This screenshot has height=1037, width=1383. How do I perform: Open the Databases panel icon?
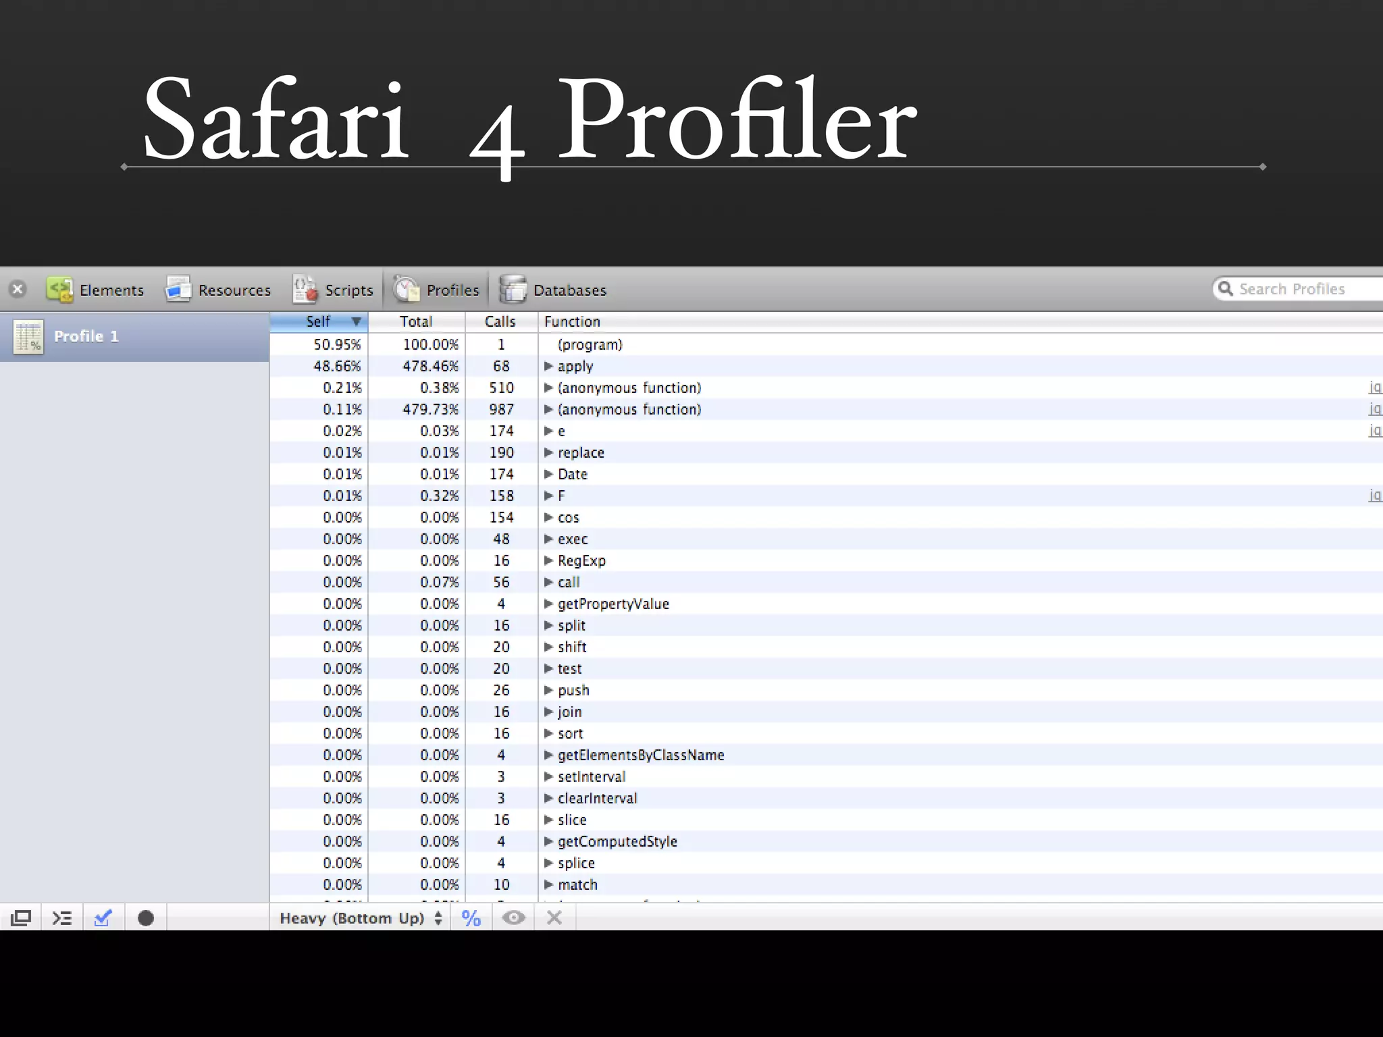(x=513, y=290)
